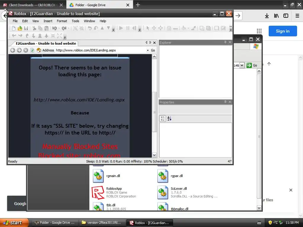Click the padlock Lock tool icon
This screenshot has height=227, width=303.
click(169, 28)
